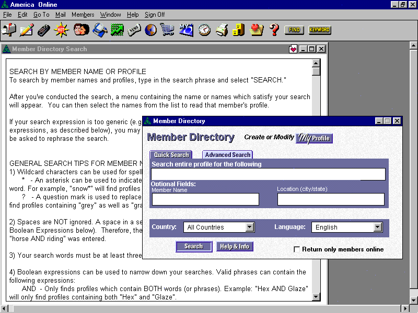
Task: Expand the Language dropdown list
Action: [x=378, y=227]
